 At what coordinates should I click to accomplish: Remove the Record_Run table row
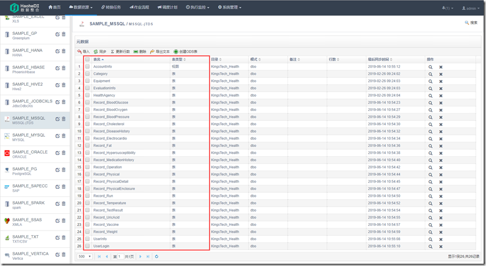[441, 196]
